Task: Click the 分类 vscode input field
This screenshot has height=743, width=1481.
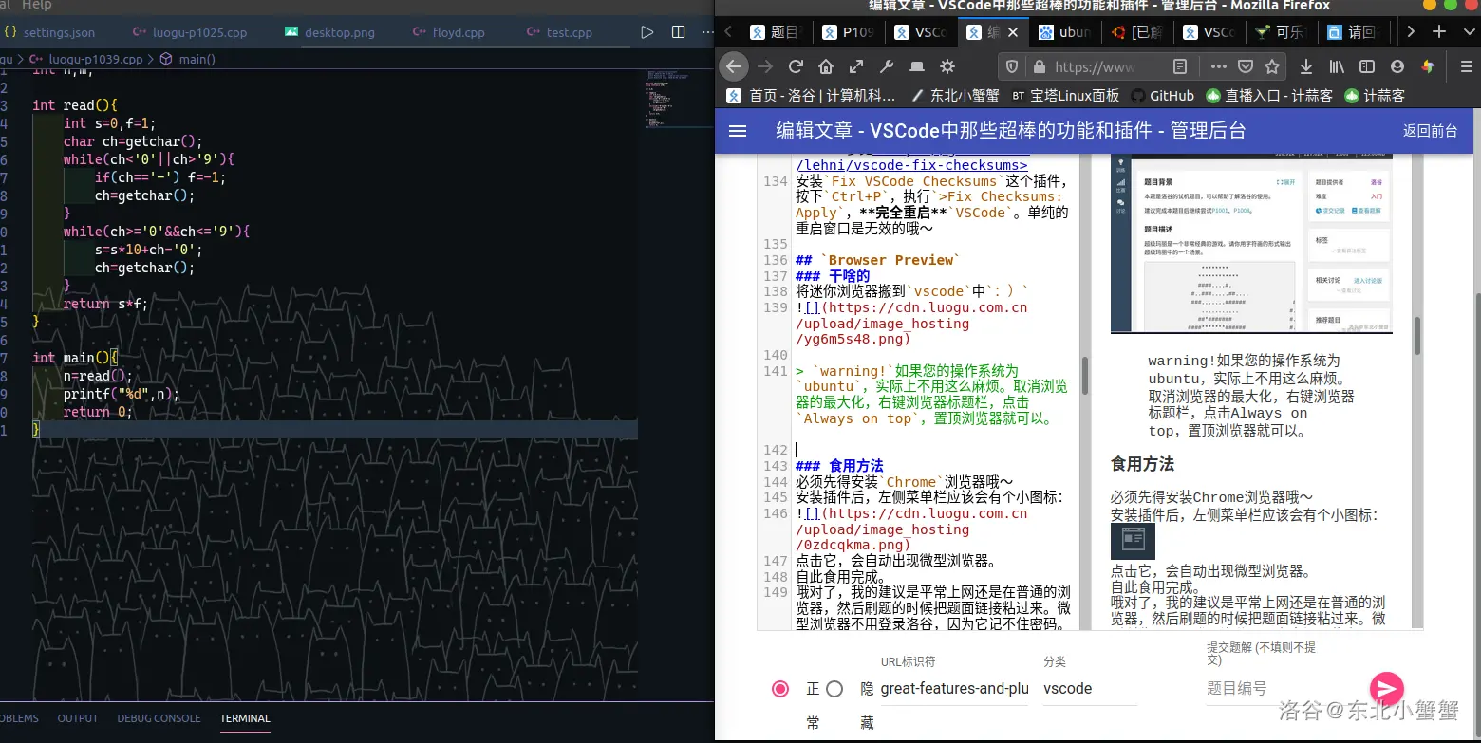Action: click(x=1090, y=689)
